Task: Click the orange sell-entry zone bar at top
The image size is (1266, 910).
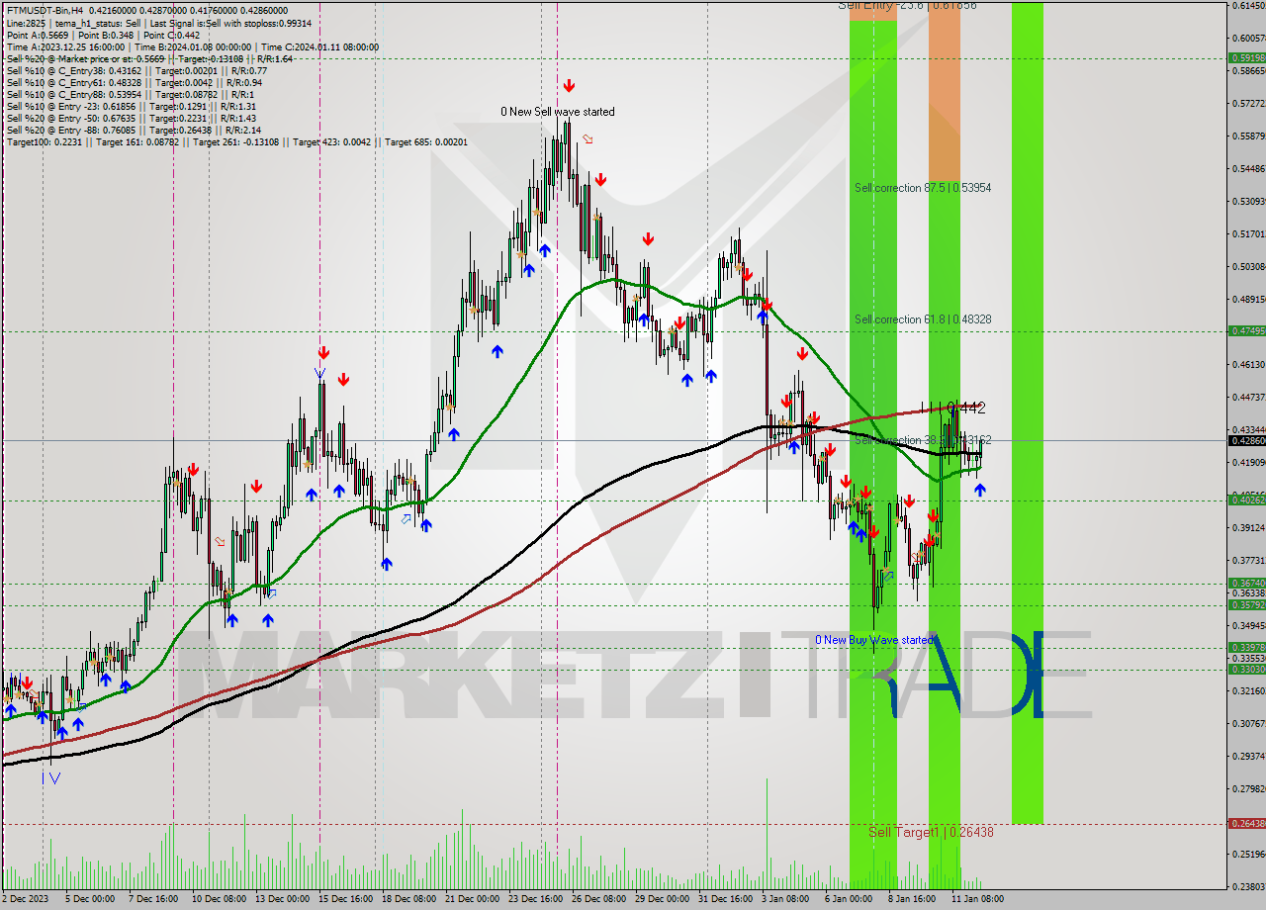Action: click(944, 91)
